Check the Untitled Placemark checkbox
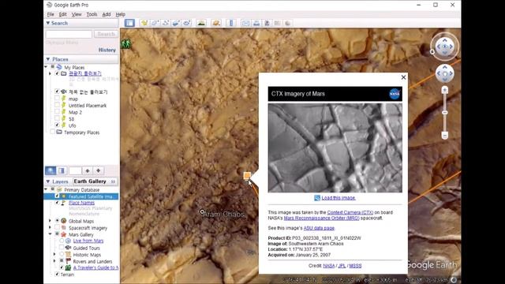505x284 pixels. coord(57,105)
